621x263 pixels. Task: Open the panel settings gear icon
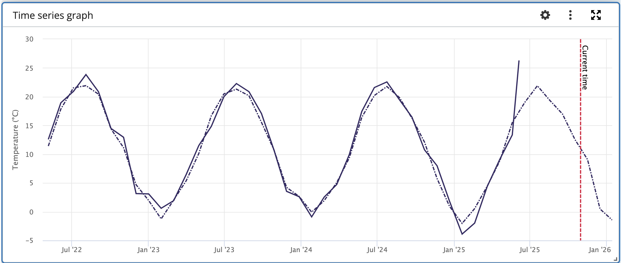coord(545,16)
